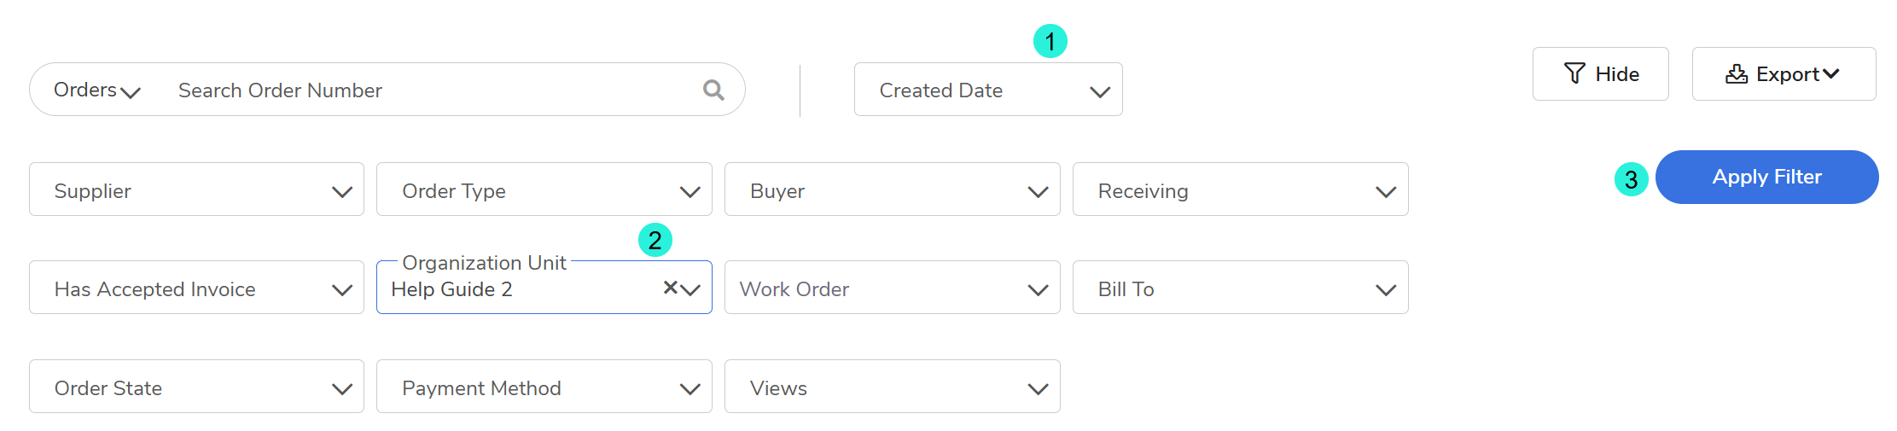
Task: Click the Apply Filter button
Action: [1766, 177]
